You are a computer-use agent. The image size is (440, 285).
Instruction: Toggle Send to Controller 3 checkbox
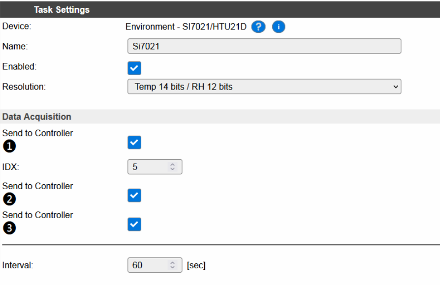click(134, 224)
